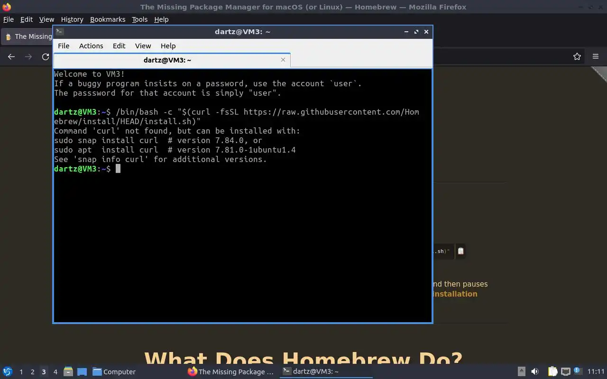Switch to workspace 3
Image resolution: width=607 pixels, height=379 pixels.
coord(44,372)
